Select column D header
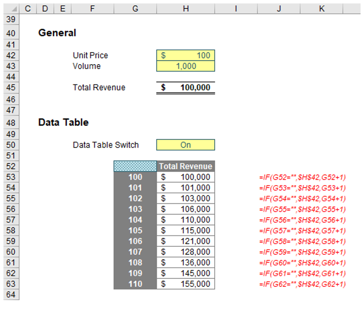 pyautogui.click(x=45, y=8)
